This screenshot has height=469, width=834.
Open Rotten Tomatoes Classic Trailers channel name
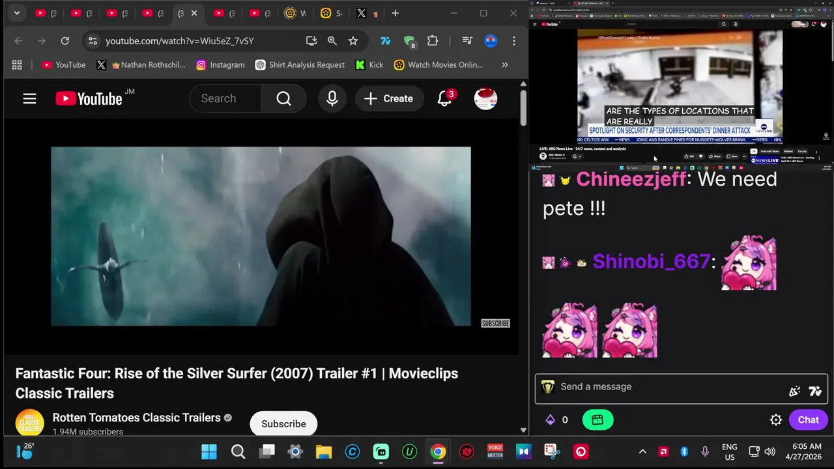136,418
